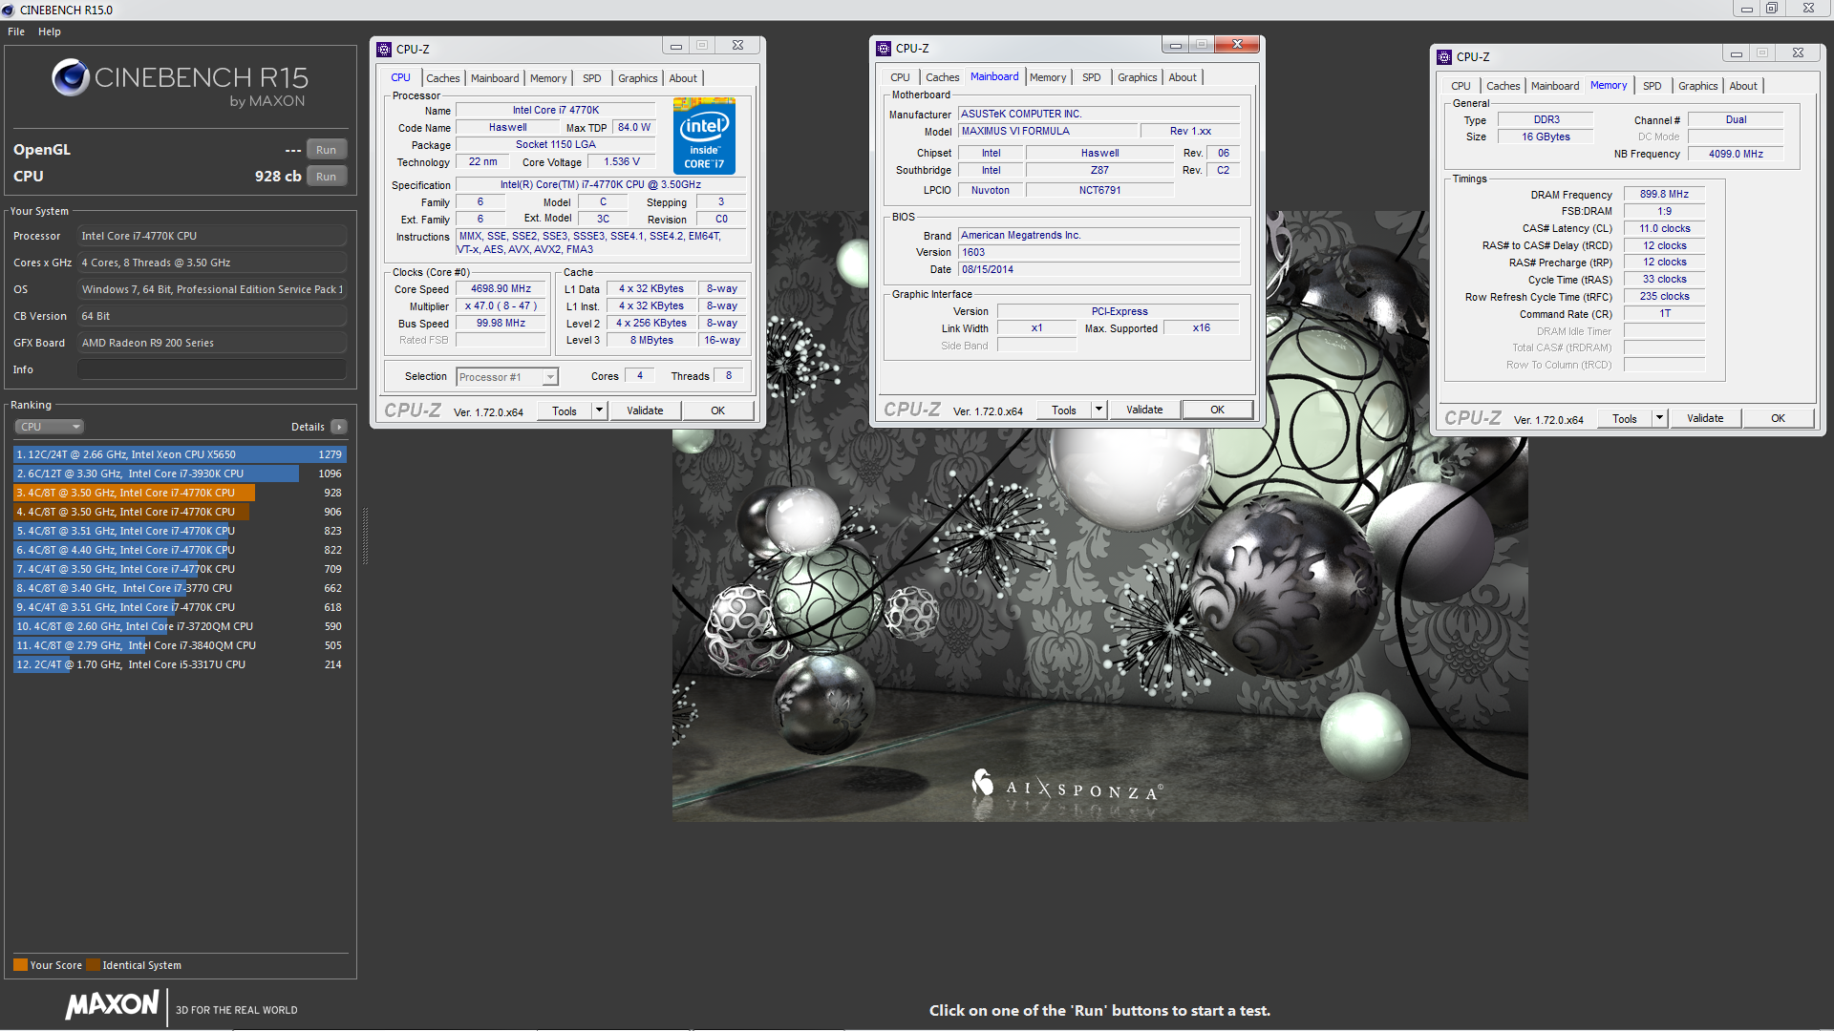Run the OpenGL benchmark test
1834x1031 pixels.
(x=326, y=150)
